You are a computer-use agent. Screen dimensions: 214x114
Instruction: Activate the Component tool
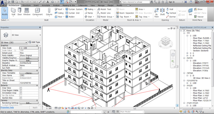tap(38, 12)
